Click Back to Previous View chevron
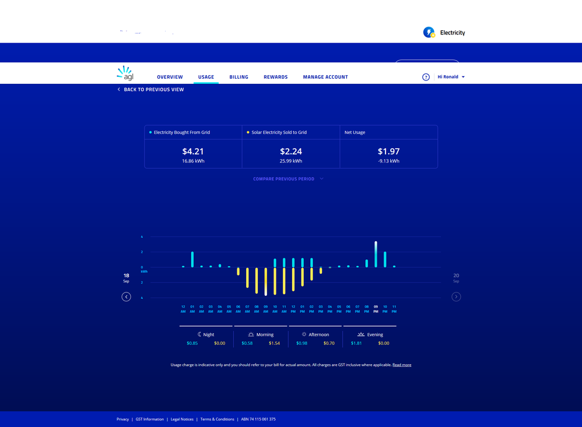This screenshot has height=427, width=582. [x=120, y=89]
